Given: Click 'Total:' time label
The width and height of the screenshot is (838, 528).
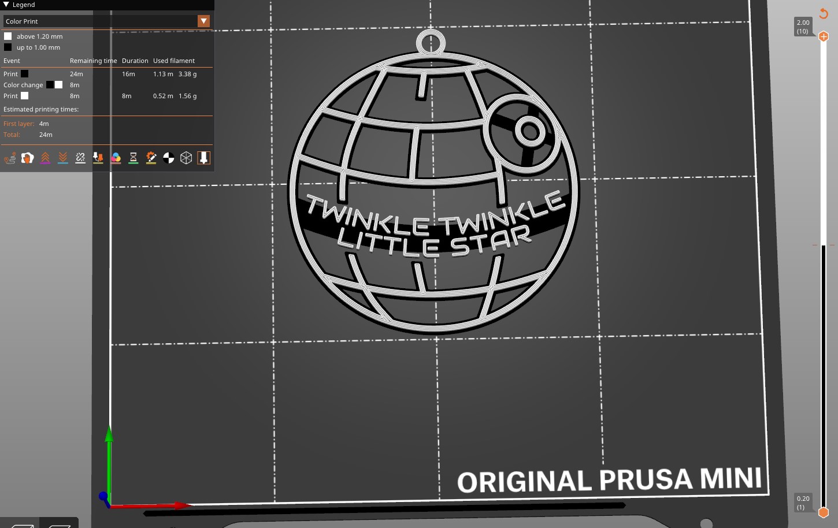Looking at the screenshot, I should [x=12, y=135].
